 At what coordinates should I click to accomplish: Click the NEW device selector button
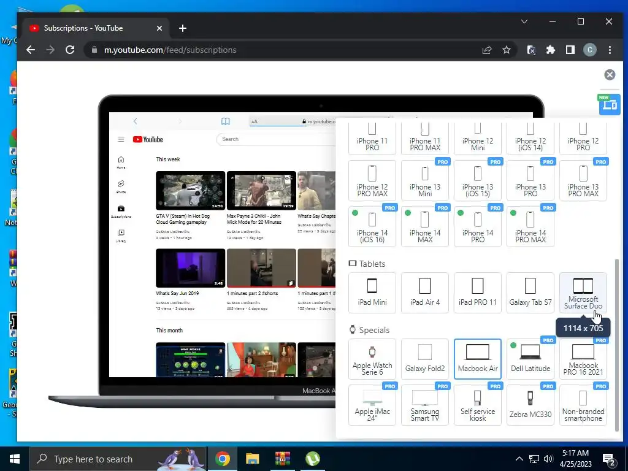tap(610, 104)
